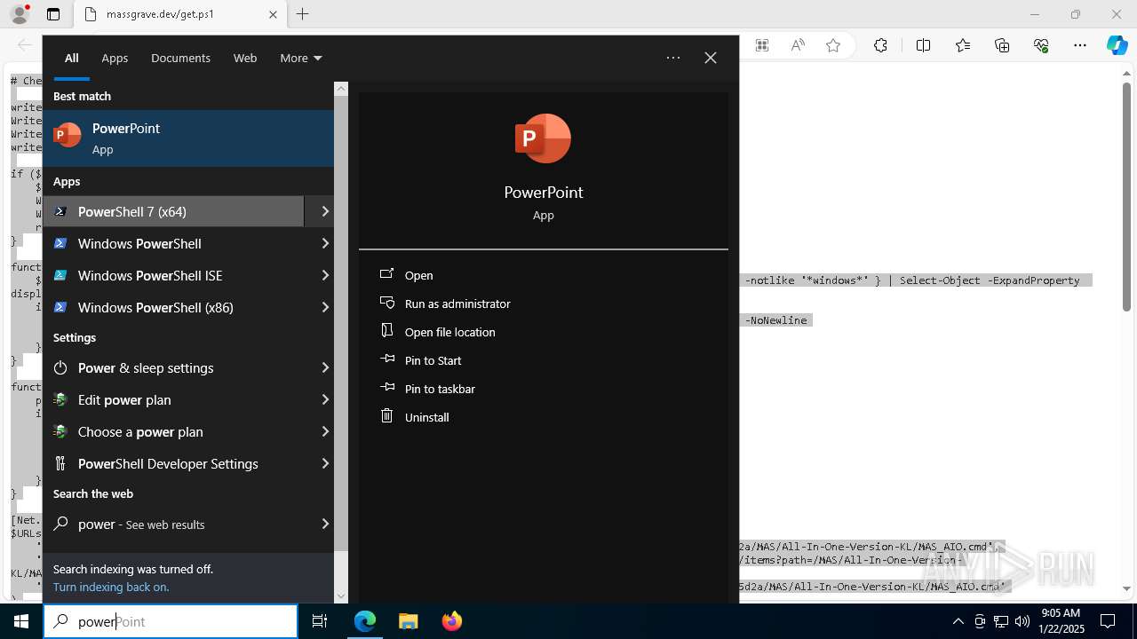Open PowerPoint best match result
The image size is (1137, 639).
tap(188, 138)
